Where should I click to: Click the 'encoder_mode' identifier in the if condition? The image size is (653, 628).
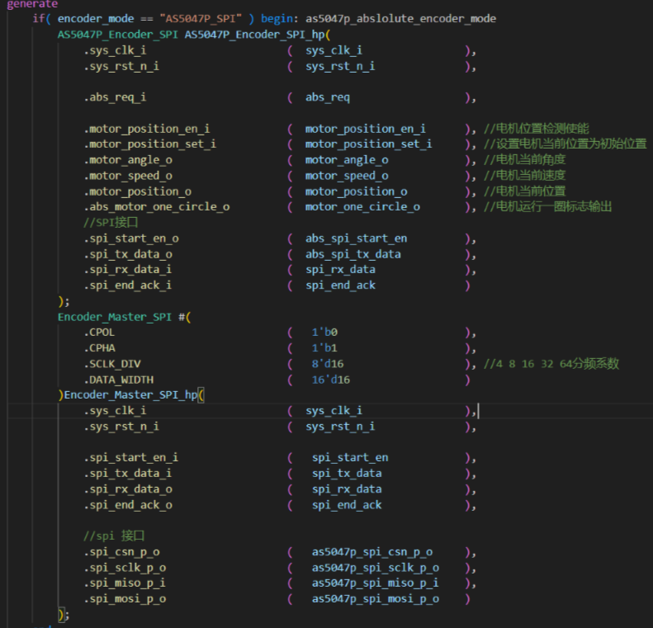tap(96, 19)
